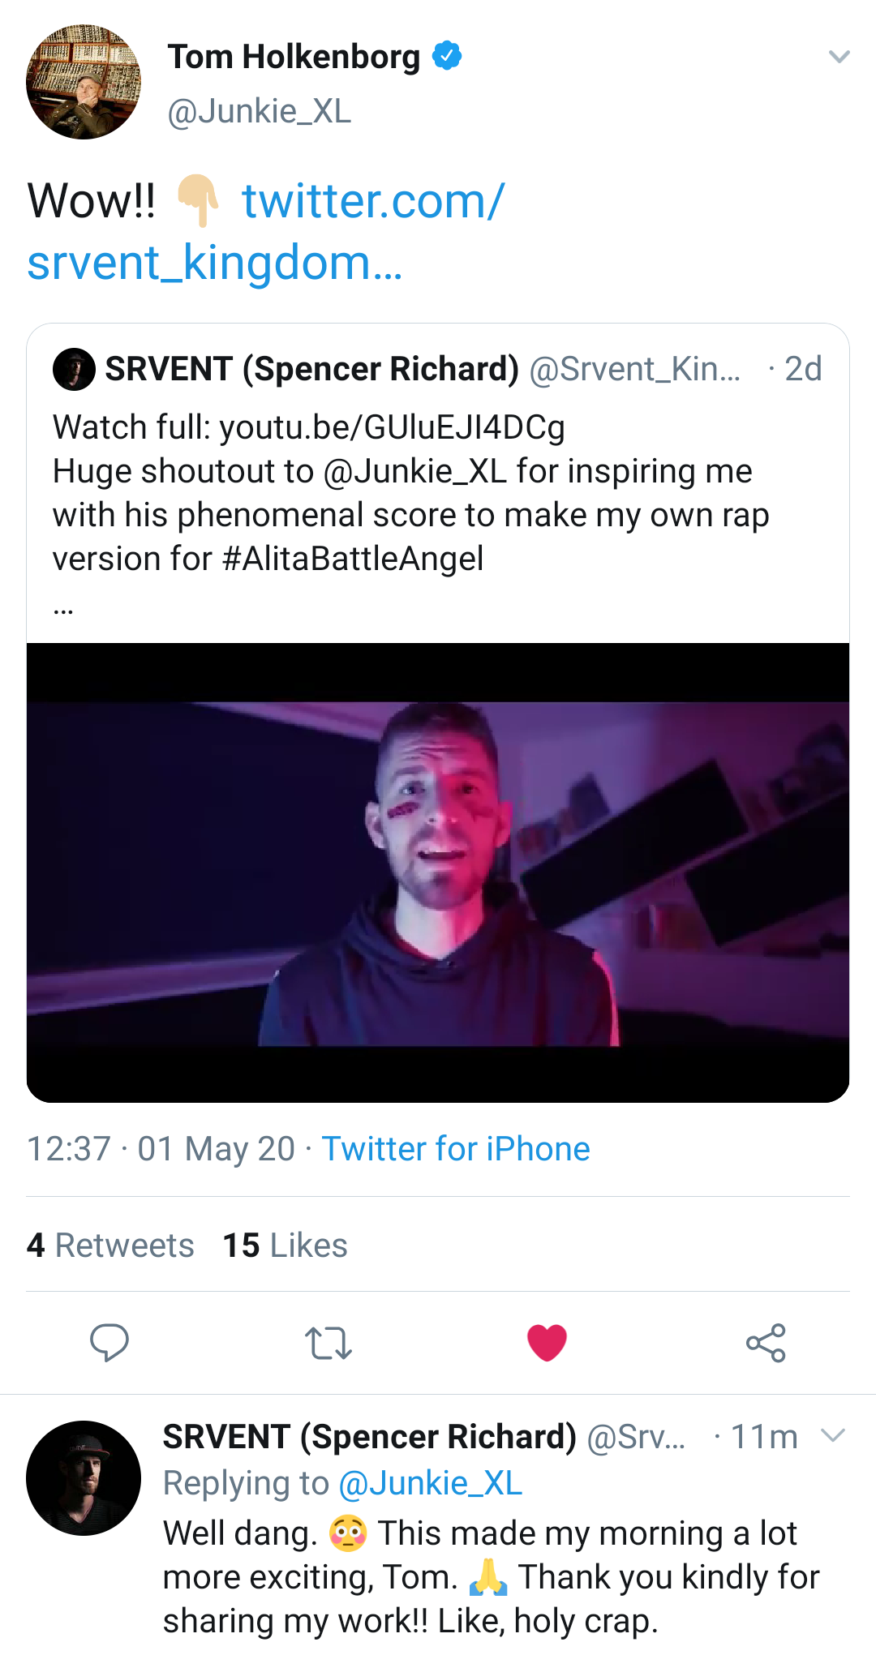Tap @Junkie_XL mention in reply
The image size is (876, 1655).
click(x=430, y=1483)
